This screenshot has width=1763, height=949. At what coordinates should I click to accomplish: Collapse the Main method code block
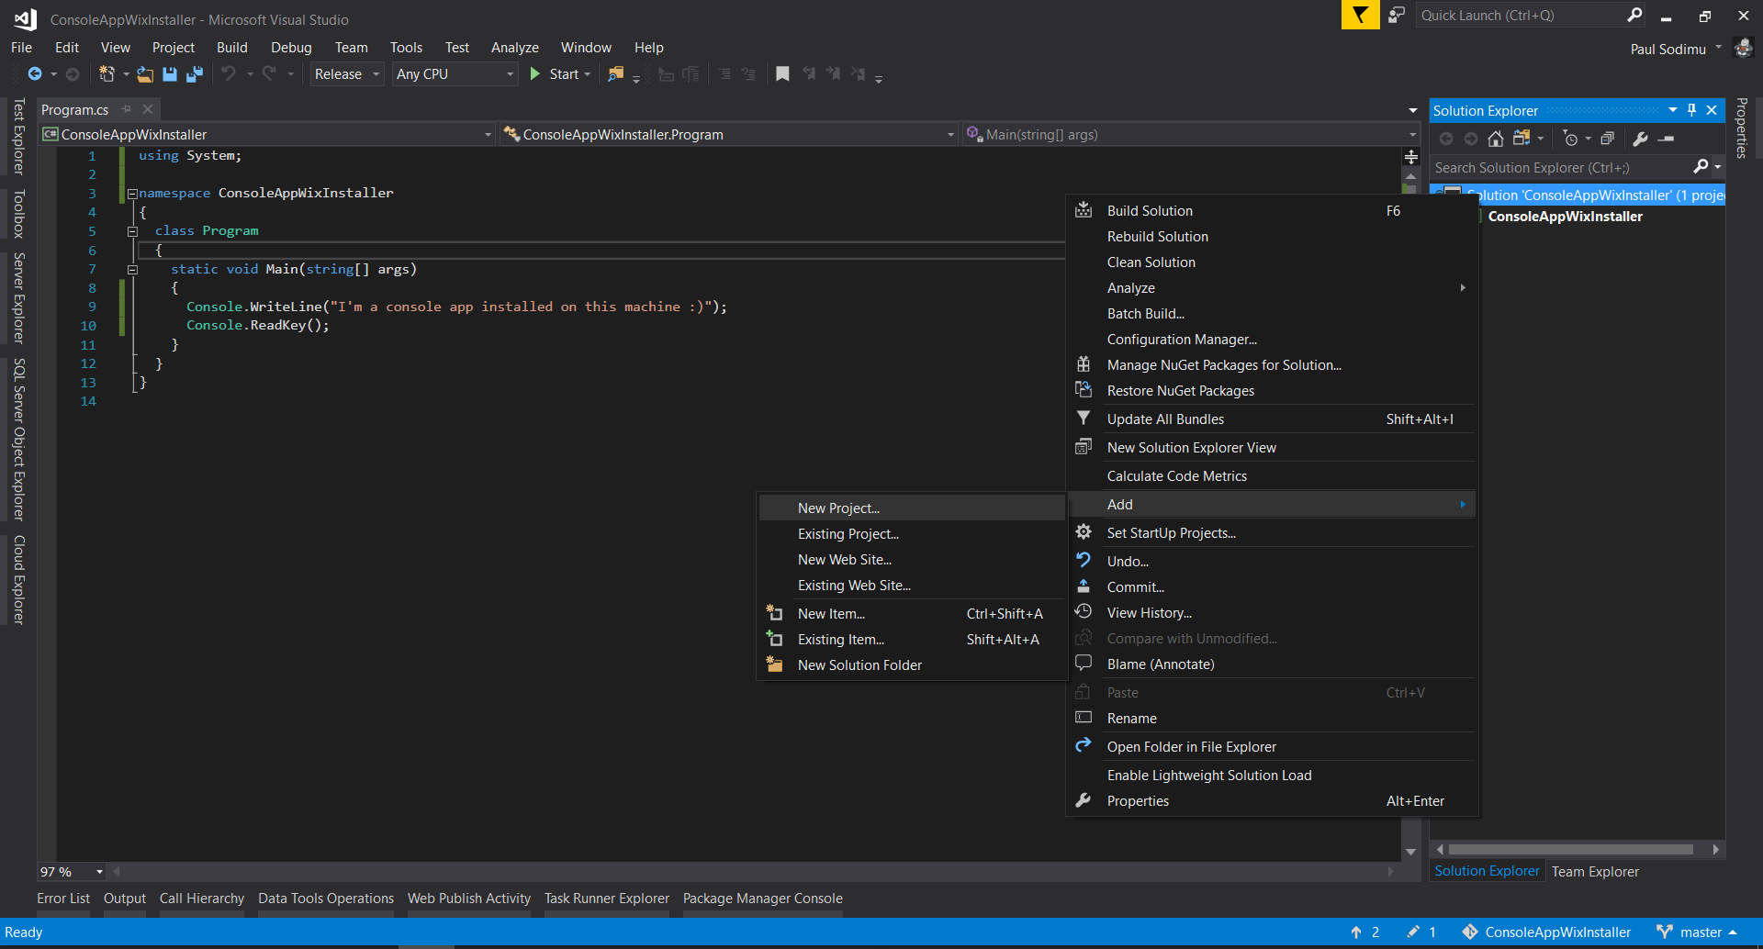pos(132,270)
